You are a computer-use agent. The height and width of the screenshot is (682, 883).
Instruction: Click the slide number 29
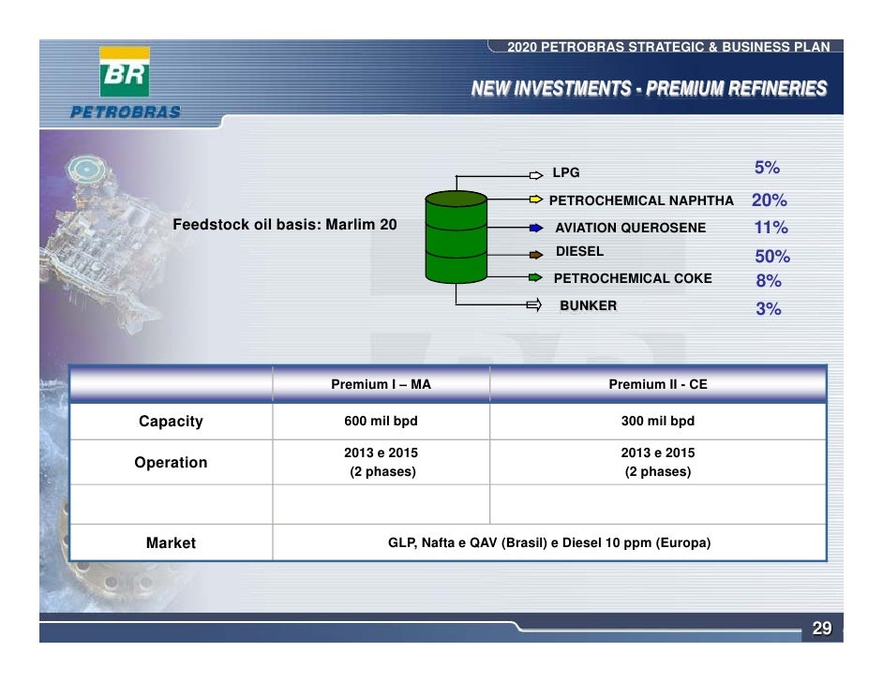point(822,628)
